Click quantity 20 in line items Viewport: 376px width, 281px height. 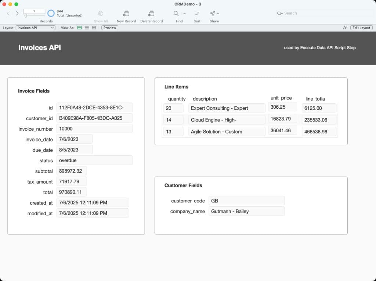point(173,108)
